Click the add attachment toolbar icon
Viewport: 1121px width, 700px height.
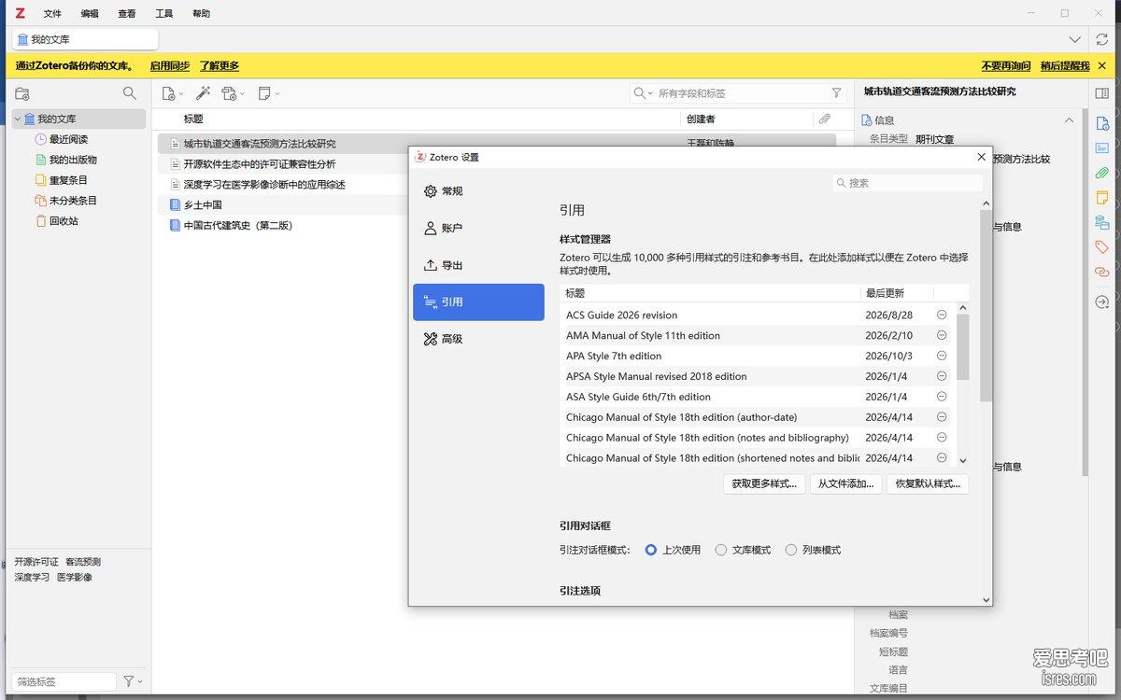tap(229, 93)
